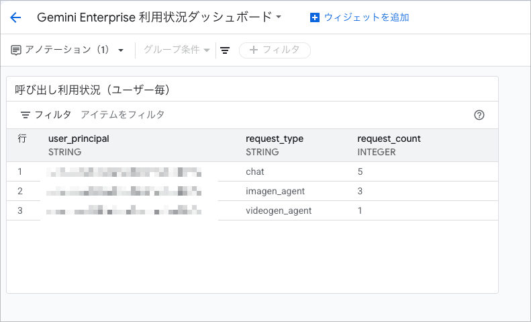
Task: Select the chat cell
Action: coord(255,171)
